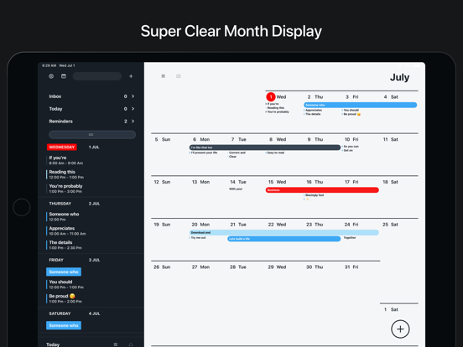
Task: Open the Inbox list
Action: click(91, 96)
